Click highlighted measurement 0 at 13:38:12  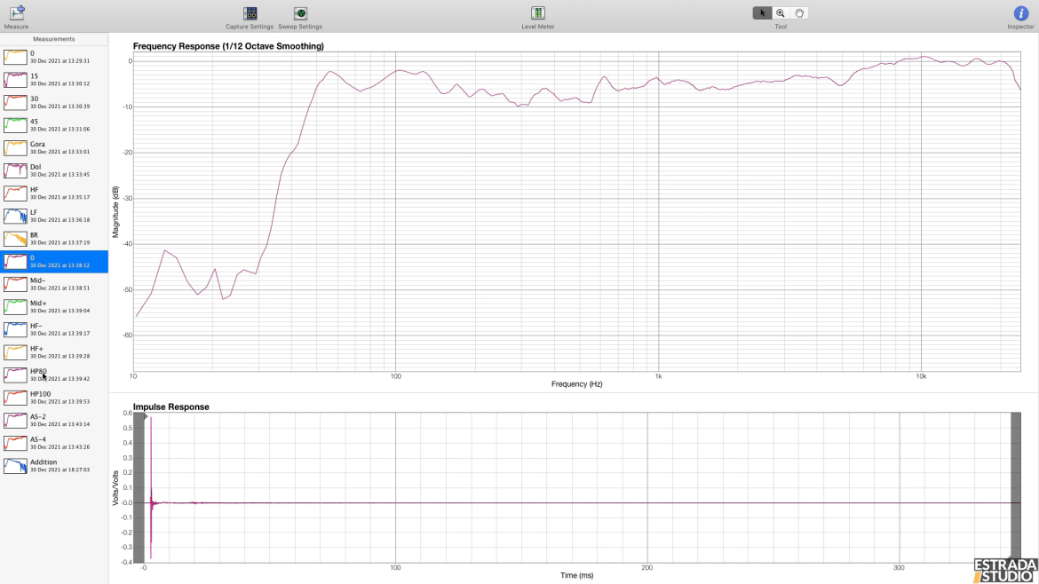pyautogui.click(x=53, y=262)
